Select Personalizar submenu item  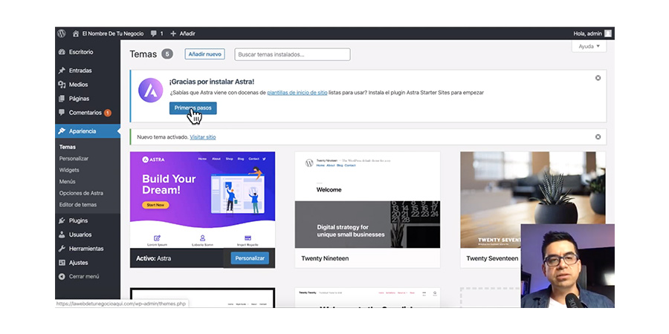[x=74, y=159]
